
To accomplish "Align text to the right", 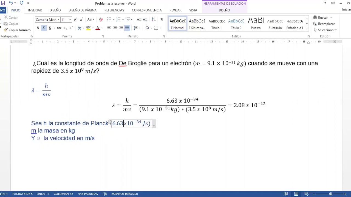I will [x=121, y=28].
